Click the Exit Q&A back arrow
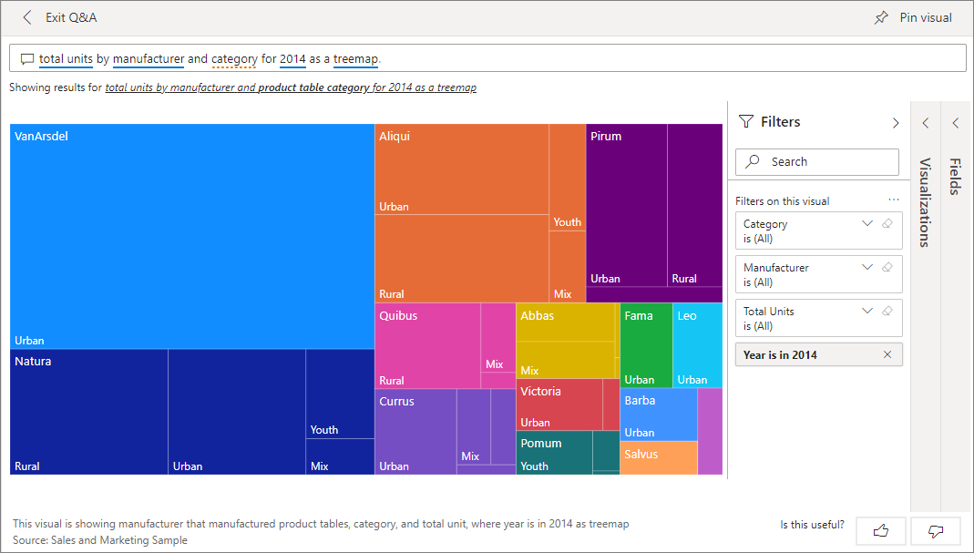The image size is (974, 553). point(27,18)
